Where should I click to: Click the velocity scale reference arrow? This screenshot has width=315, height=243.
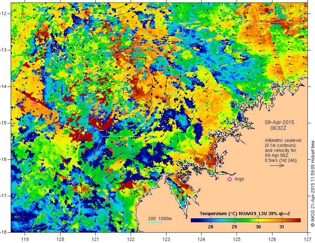point(277,165)
